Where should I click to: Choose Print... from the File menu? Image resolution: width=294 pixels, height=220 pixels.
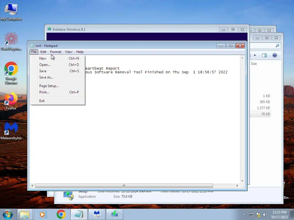pyautogui.click(x=57, y=92)
